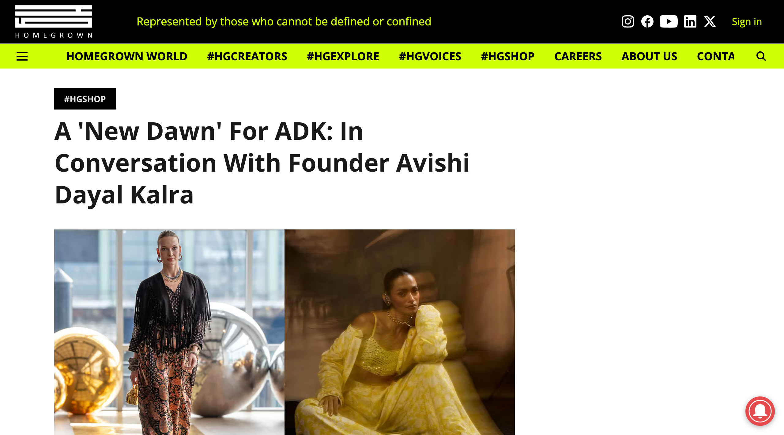The image size is (784, 435).
Task: Go to the Homegrown logo home link
Action: [x=54, y=21]
